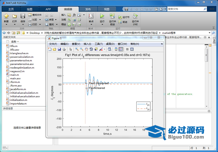Open the address bar path history dropdown
Viewport: 218px width, 152px height.
(209, 33)
